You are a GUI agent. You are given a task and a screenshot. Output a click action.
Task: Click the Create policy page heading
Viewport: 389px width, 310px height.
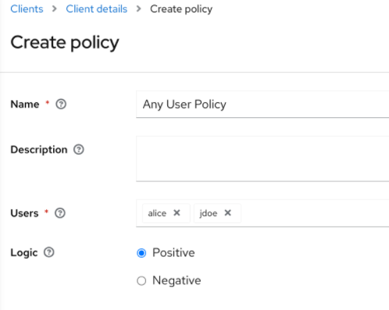(65, 42)
